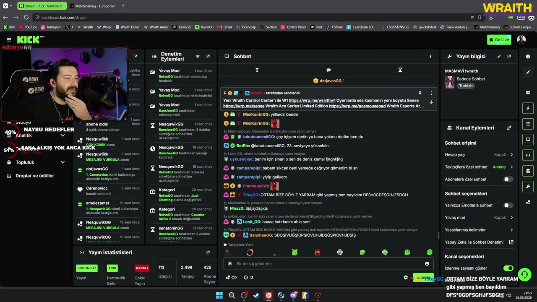Open the profile avatar menu

521,39
